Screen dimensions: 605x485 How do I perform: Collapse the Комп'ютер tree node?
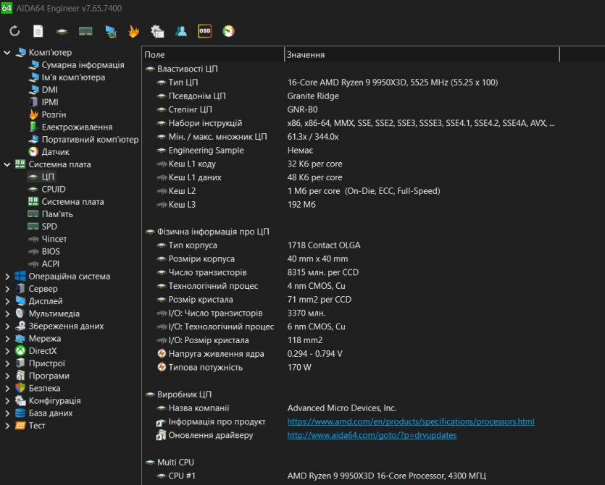click(7, 53)
